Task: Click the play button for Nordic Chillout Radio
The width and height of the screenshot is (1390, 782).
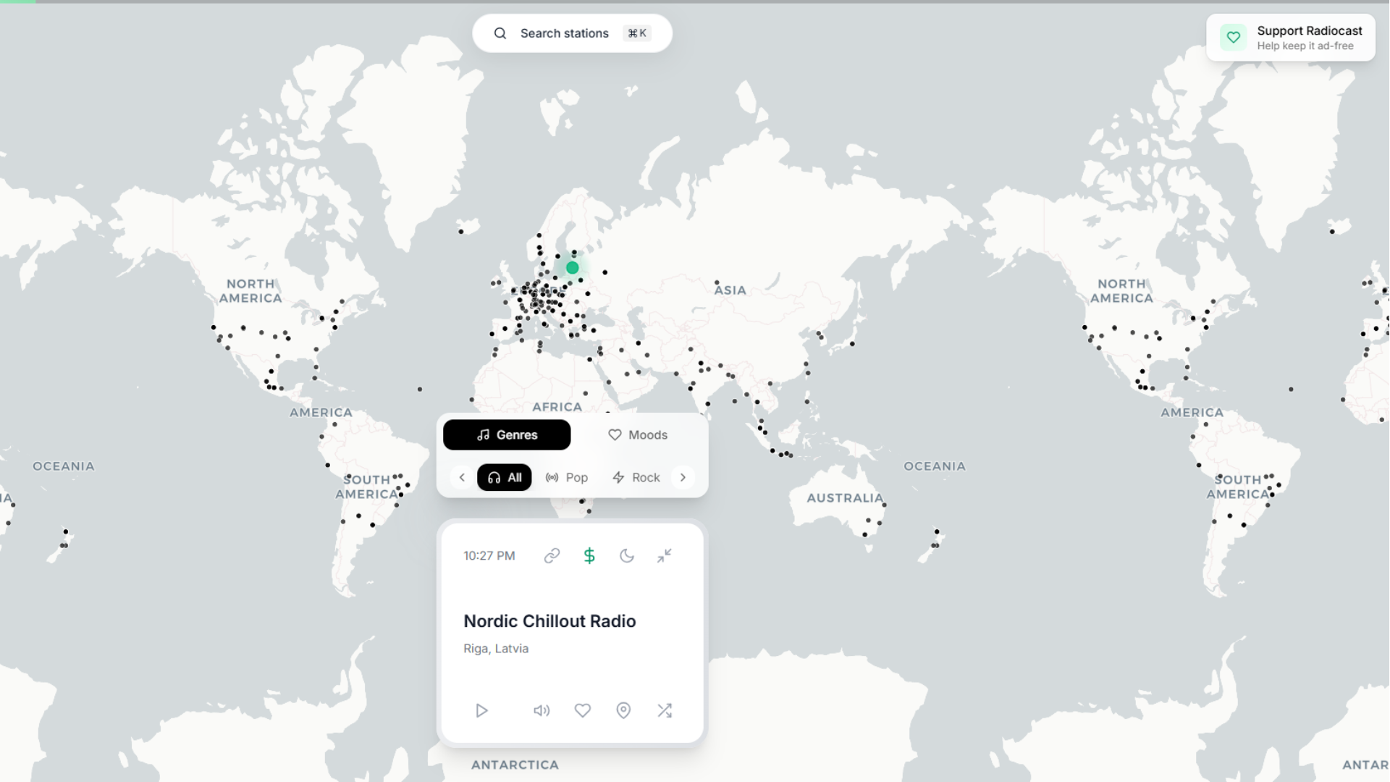Action: [481, 710]
